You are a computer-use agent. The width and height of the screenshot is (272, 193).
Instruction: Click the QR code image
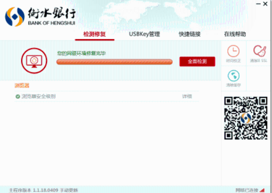[245, 118]
